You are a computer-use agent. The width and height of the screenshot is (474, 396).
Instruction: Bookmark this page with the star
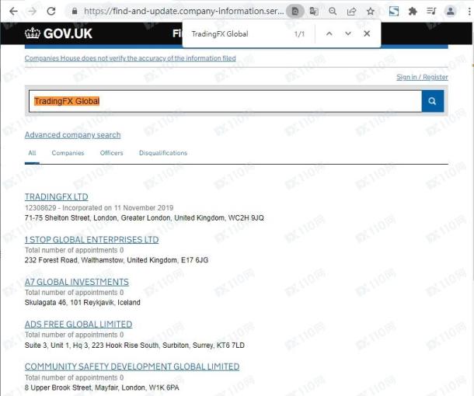click(x=371, y=12)
